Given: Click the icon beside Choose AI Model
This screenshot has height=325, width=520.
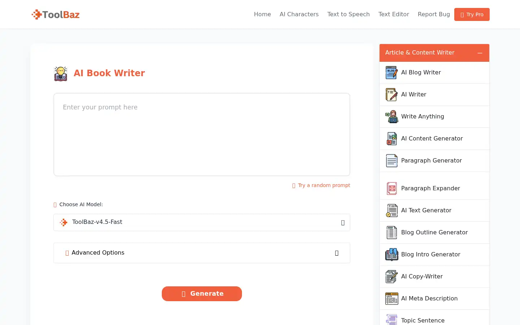Looking at the screenshot, I should [55, 205].
